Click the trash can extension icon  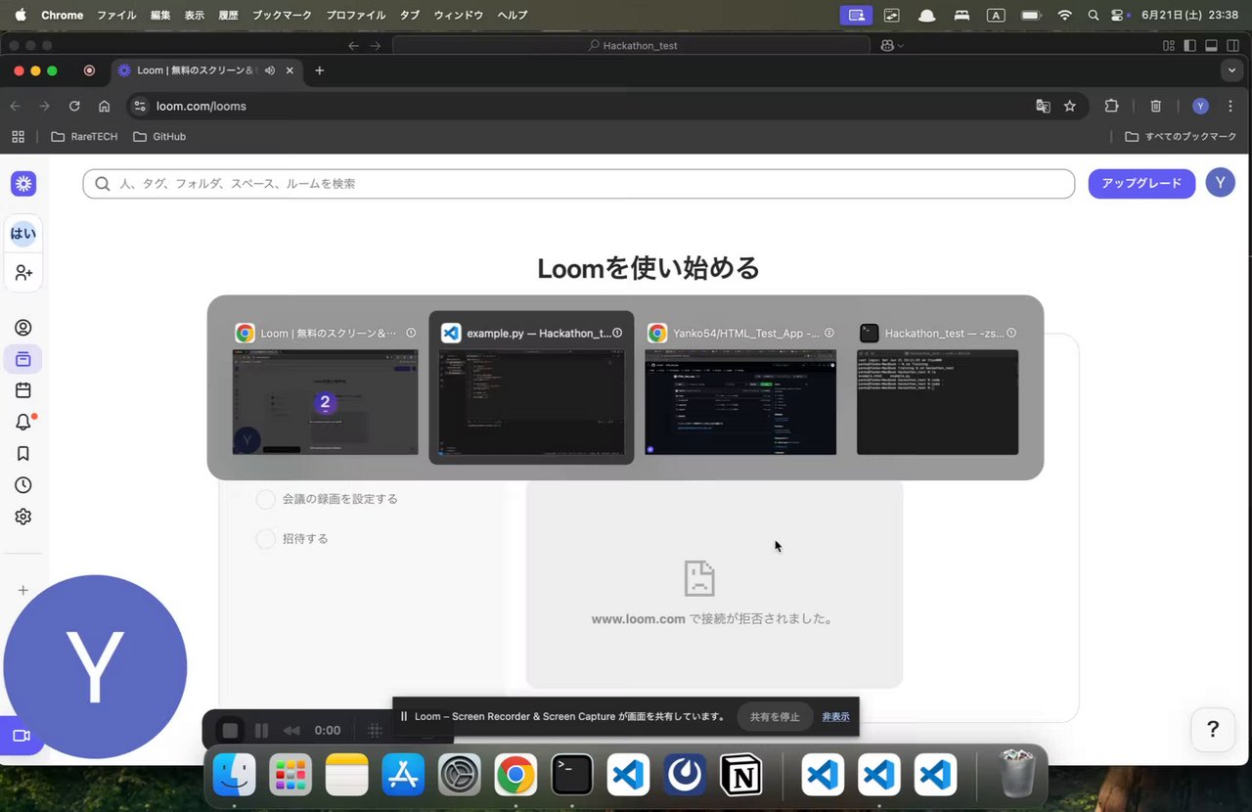1155,106
